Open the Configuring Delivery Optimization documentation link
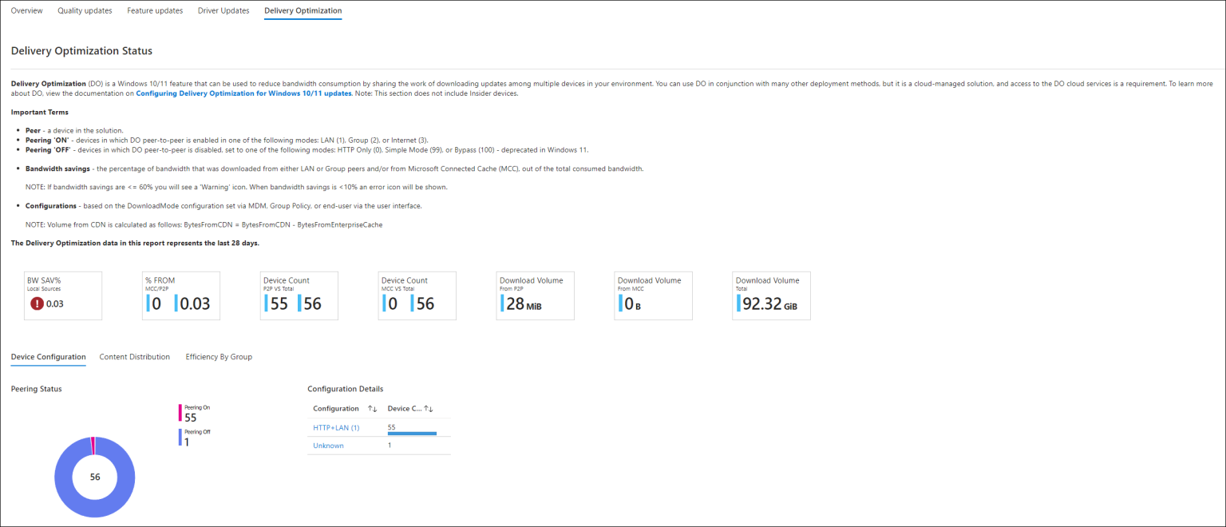This screenshot has height=527, width=1226. pos(243,93)
